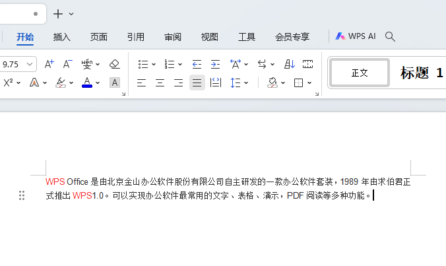Open the 引用 tab

click(x=136, y=37)
